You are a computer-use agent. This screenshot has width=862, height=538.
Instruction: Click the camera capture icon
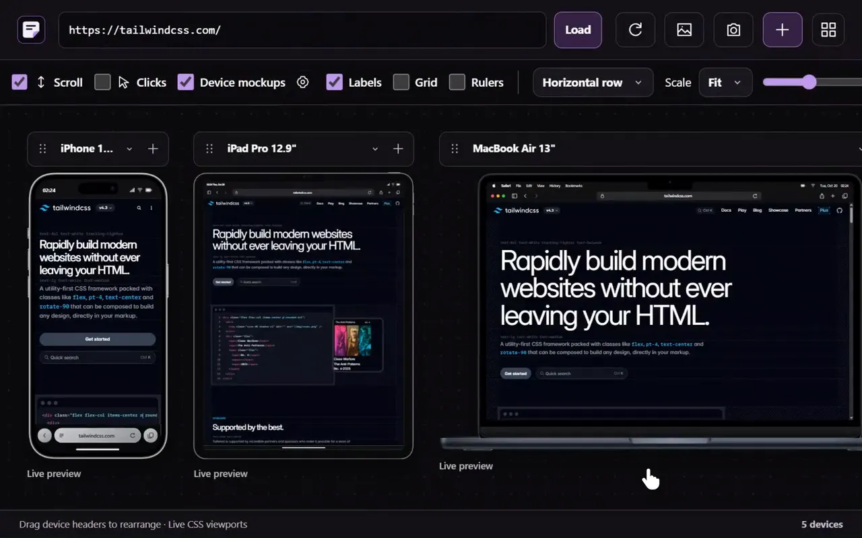click(x=733, y=30)
